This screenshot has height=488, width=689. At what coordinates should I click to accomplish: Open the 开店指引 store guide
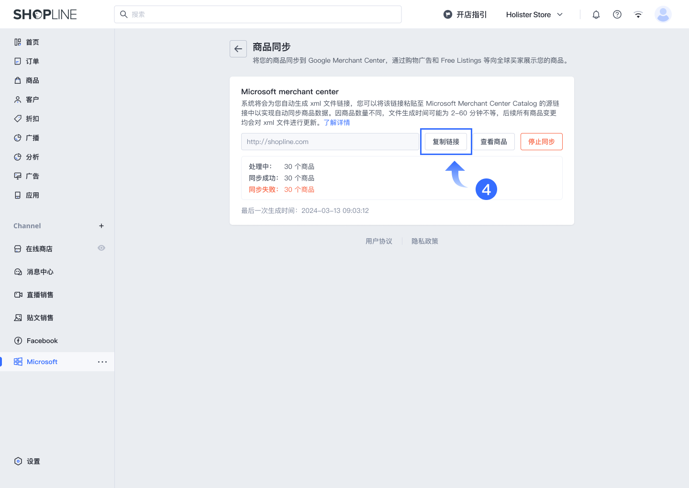(465, 14)
